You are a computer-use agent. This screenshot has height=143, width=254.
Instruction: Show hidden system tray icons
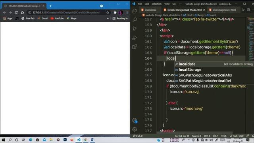[189, 140]
